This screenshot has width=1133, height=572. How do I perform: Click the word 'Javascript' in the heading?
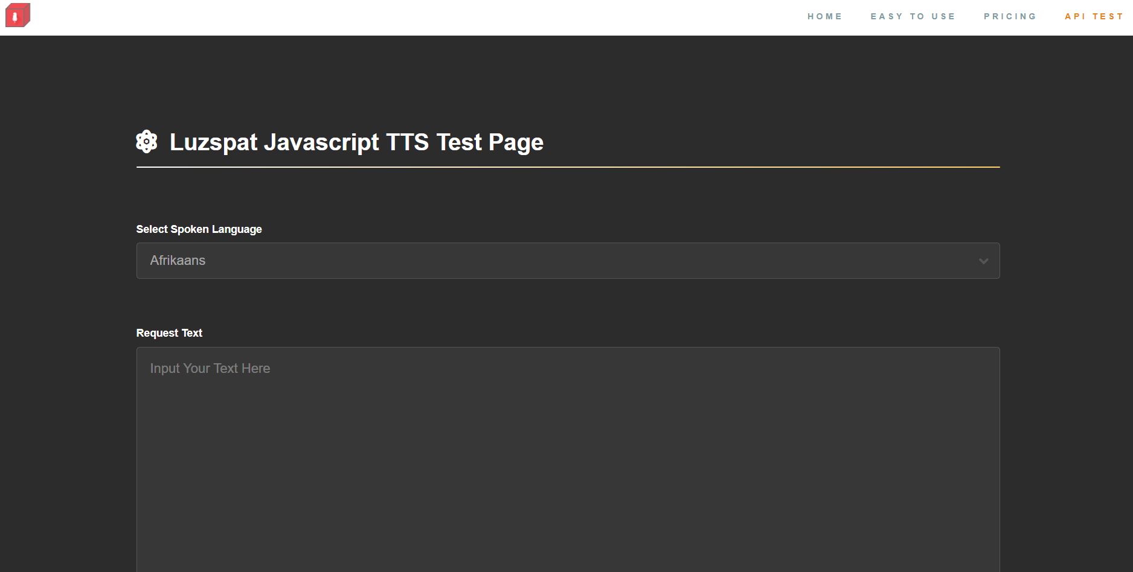coord(321,142)
